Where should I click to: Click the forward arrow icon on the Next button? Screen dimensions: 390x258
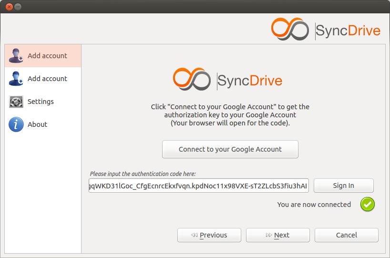269,235
